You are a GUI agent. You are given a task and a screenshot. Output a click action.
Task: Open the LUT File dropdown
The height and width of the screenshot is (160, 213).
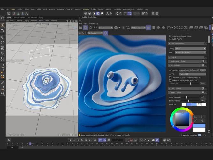coord(193,74)
